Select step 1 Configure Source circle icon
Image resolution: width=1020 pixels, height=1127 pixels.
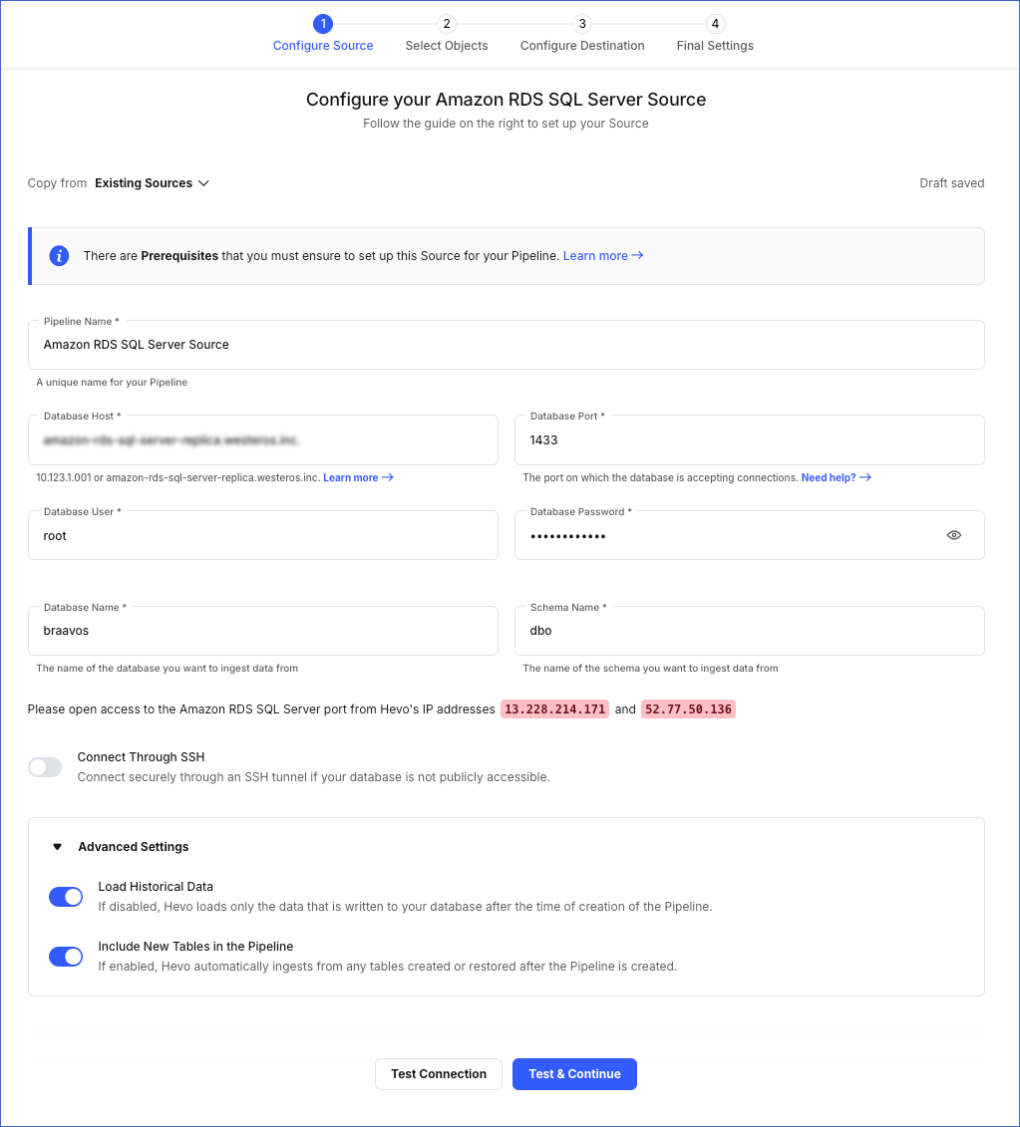click(322, 24)
